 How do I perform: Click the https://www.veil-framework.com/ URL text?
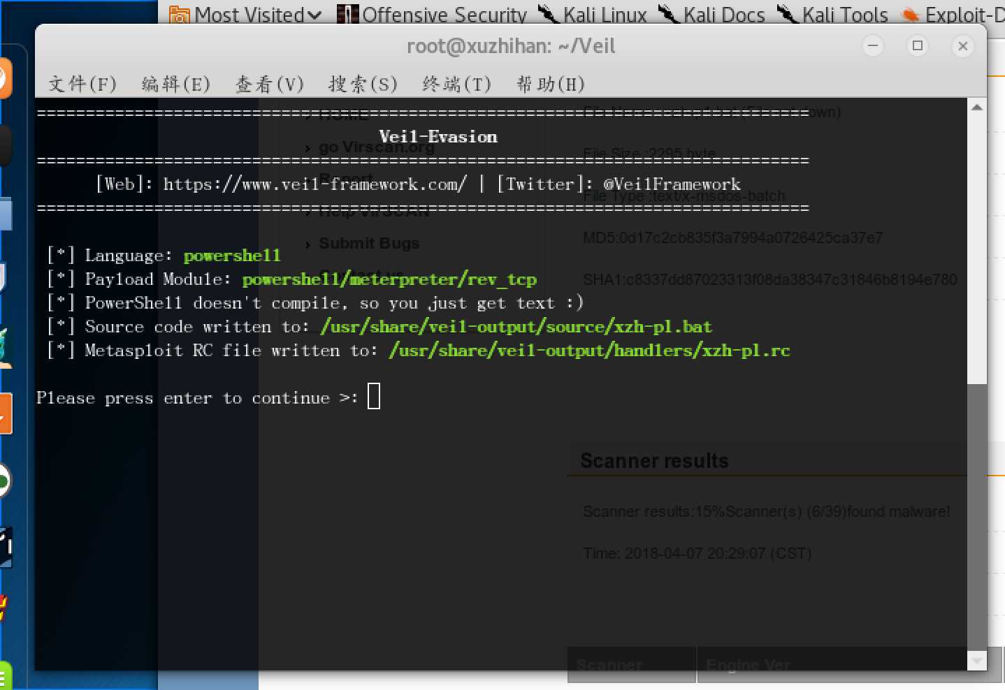315,184
